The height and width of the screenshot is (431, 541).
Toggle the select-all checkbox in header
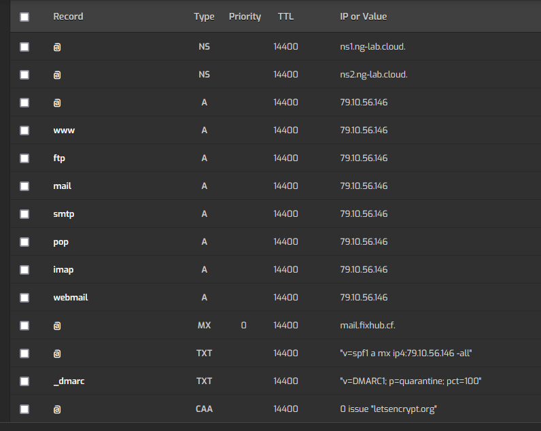(24, 17)
